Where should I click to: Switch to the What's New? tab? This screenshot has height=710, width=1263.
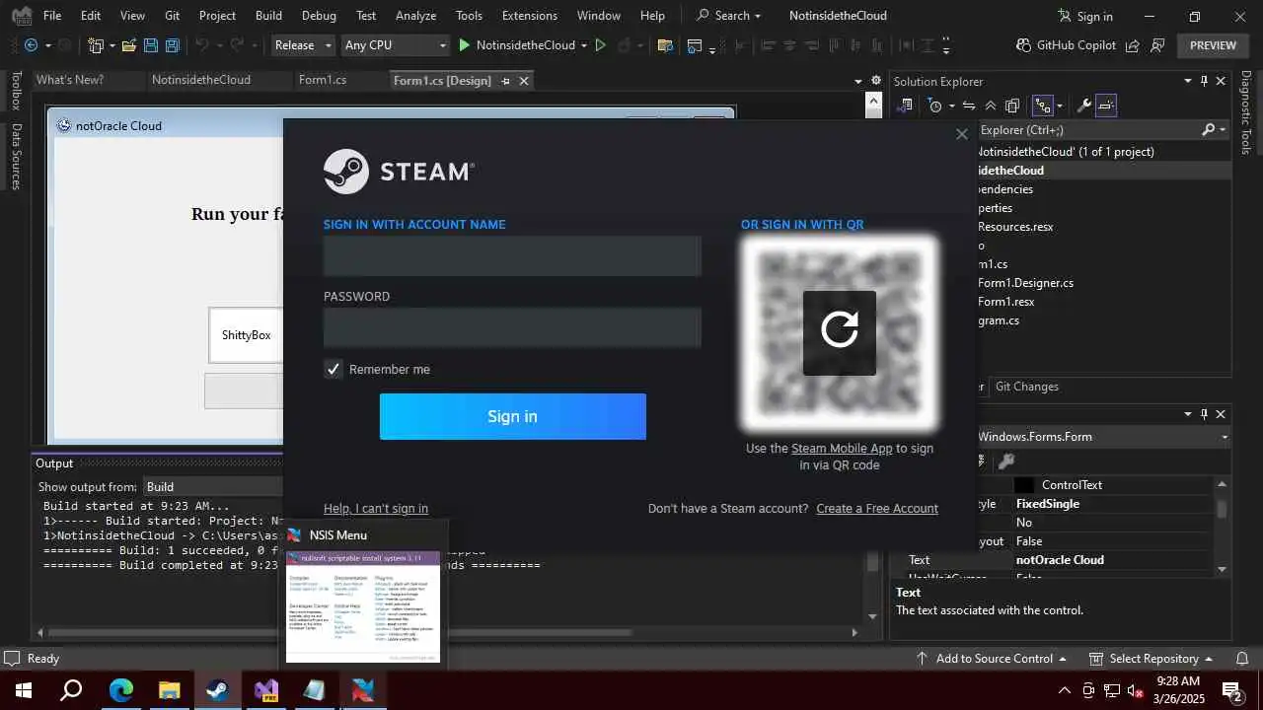tap(70, 80)
